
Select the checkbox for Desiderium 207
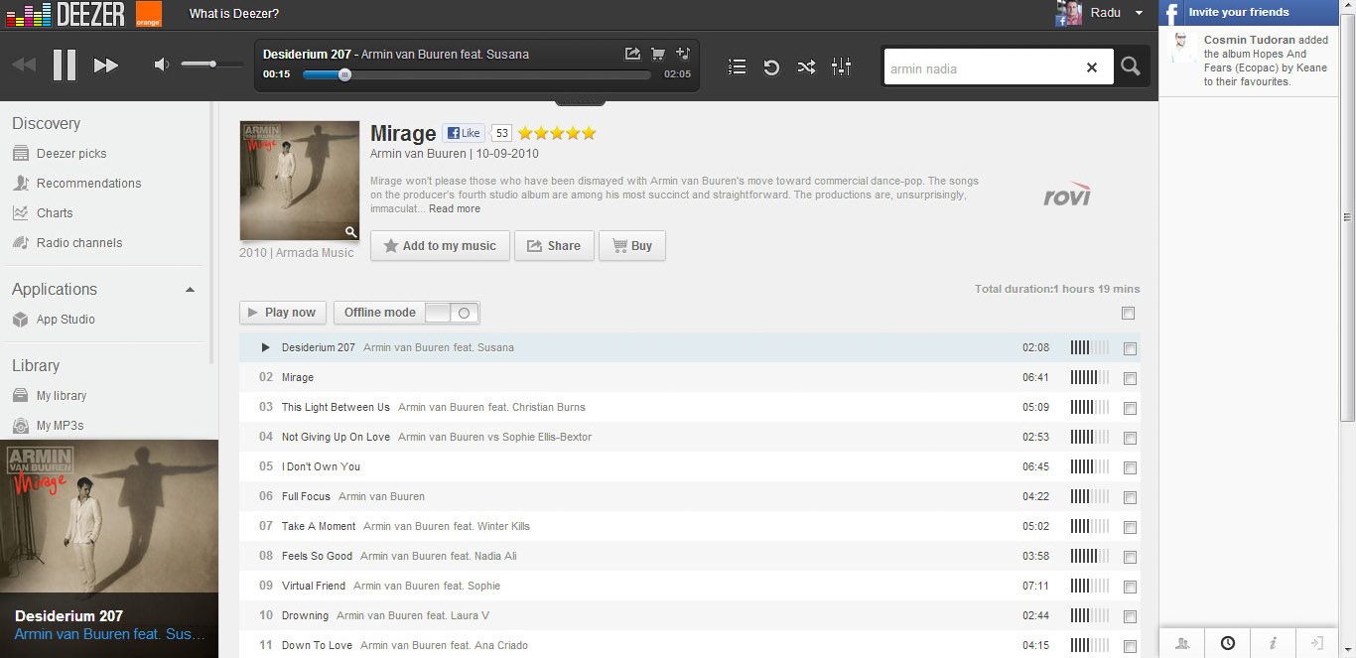[x=1131, y=348]
